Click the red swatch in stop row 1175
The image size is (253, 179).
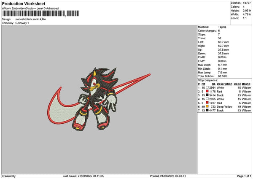[x=207, y=91]
